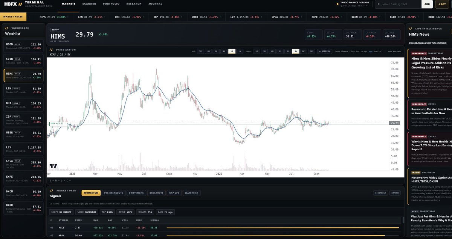This screenshot has width=452, height=239.
Task: Set chart range to 3M
Action: [264, 51]
